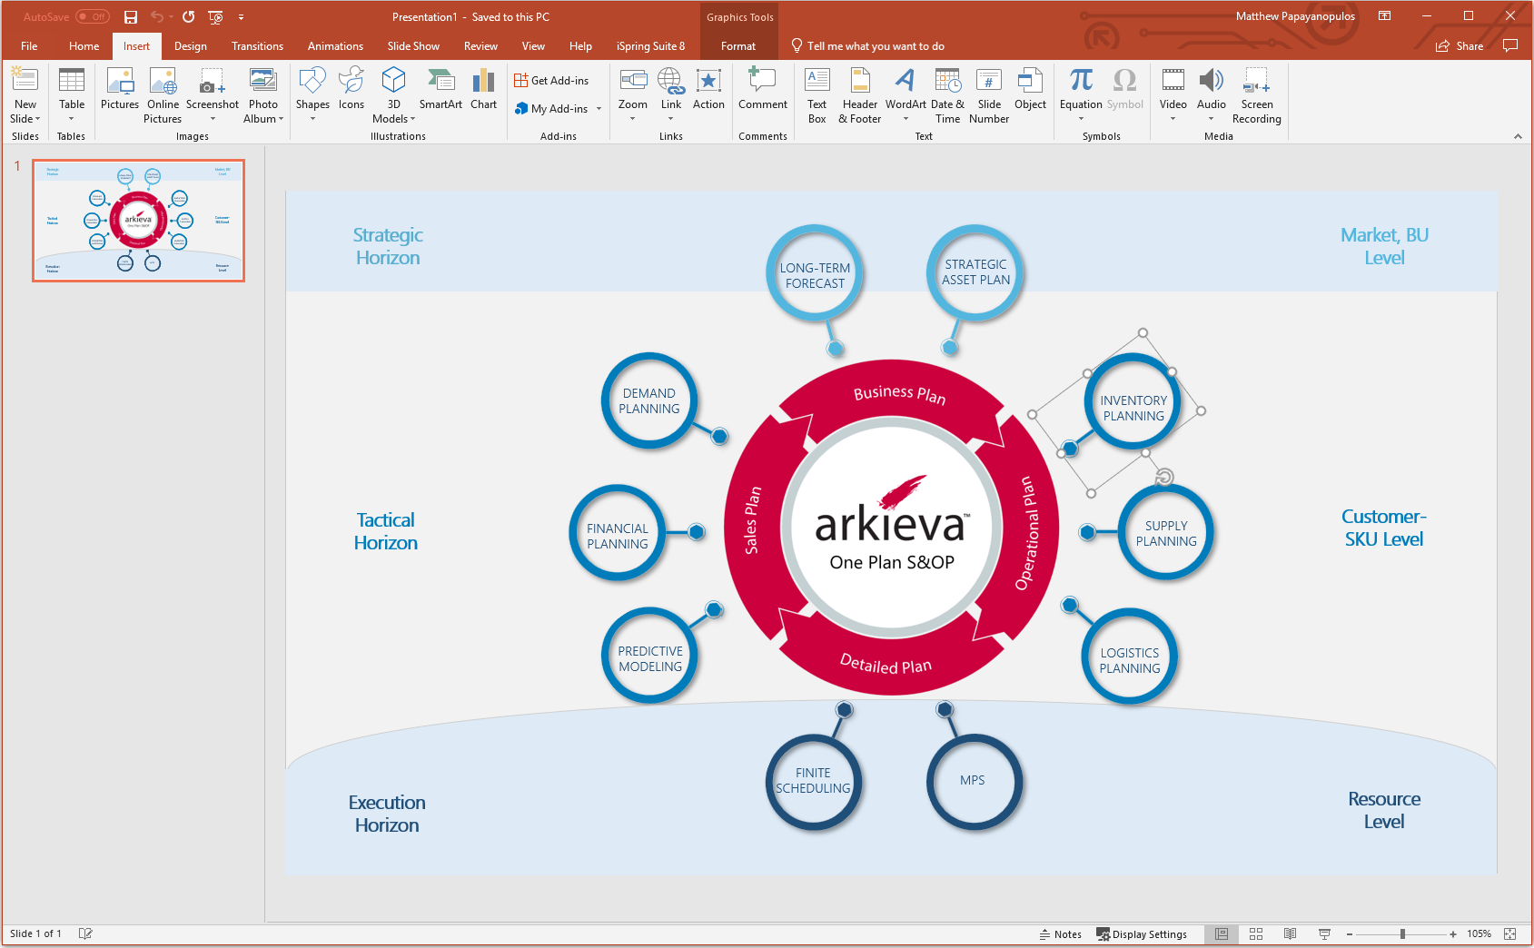The height and width of the screenshot is (948, 1534).
Task: Add a new Comment
Action: tap(763, 89)
